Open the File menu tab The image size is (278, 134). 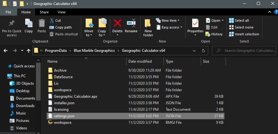coord(8,12)
